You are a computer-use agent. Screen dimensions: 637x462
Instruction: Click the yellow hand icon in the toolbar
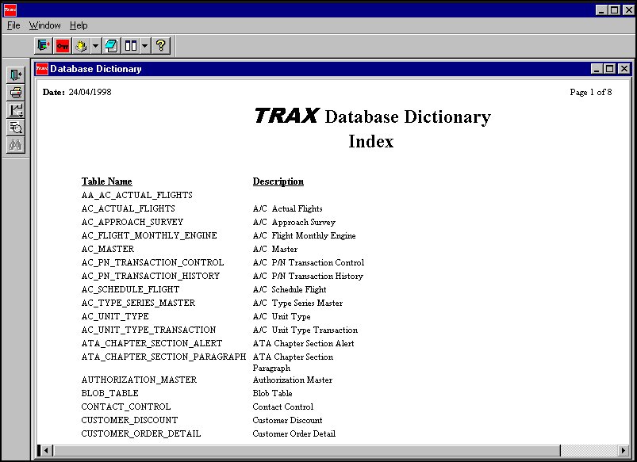(81, 45)
